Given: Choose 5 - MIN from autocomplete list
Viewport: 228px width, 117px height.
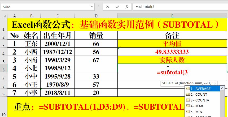Looking at the screenshot, I should [x=203, y=112].
